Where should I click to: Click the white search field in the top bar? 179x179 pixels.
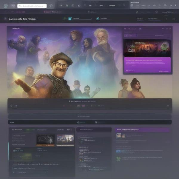[32, 6]
